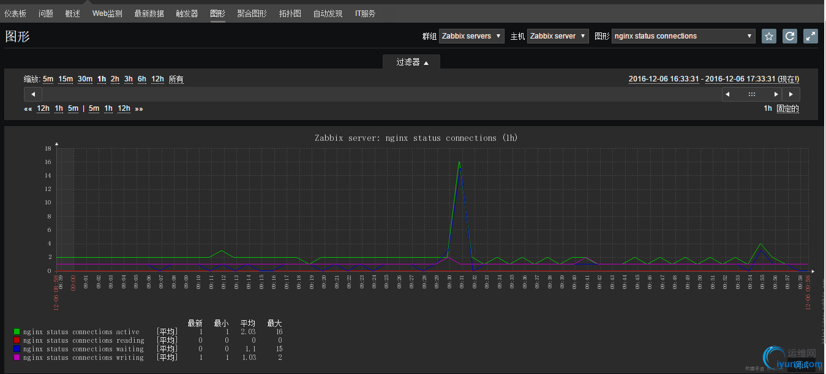The height and width of the screenshot is (374, 826).
Task: Click blue swatch for connections waiting legend
Action: coord(17,349)
